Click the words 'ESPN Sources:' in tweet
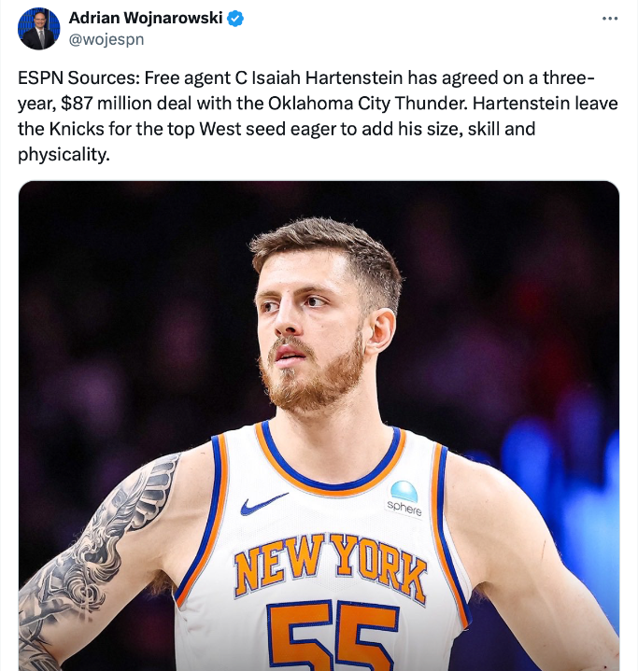Image resolution: width=638 pixels, height=671 pixels. [78, 77]
